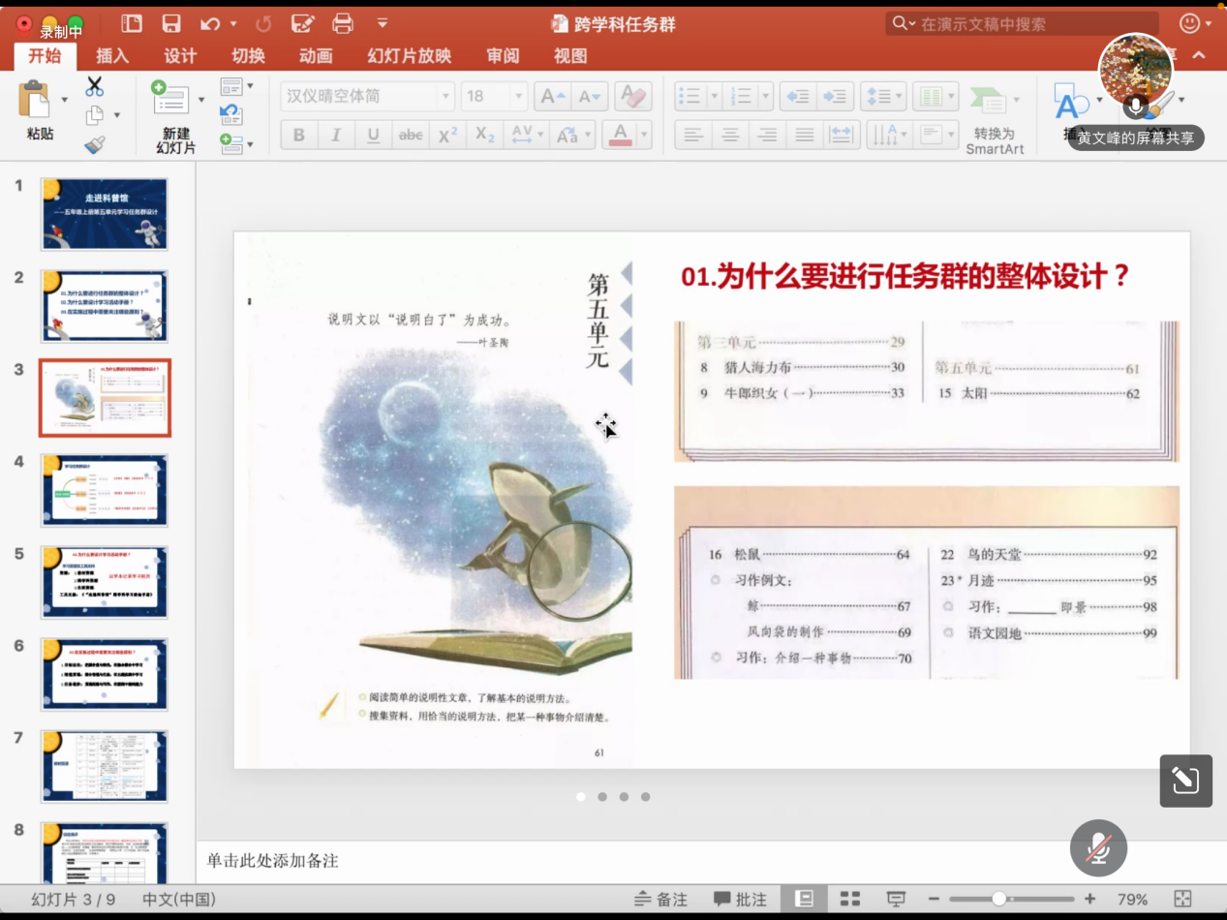Click the font color A swatch
This screenshot has width=1227, height=920.
coord(621,135)
